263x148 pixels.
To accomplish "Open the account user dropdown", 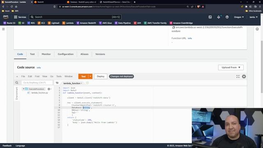I will coord(254,17).
